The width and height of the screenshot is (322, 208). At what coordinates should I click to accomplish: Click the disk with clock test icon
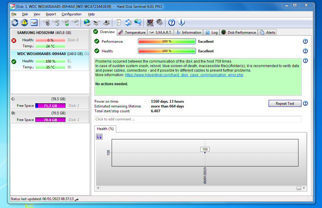tap(56, 23)
